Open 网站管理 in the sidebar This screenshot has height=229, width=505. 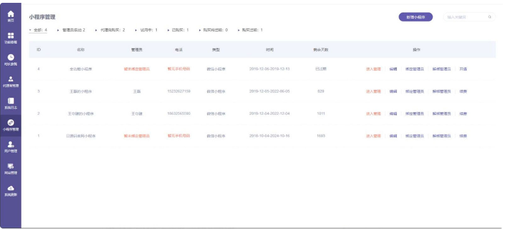[x=11, y=168]
